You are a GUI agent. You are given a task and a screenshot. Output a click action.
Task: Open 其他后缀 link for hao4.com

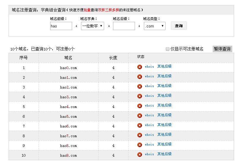point(165,105)
